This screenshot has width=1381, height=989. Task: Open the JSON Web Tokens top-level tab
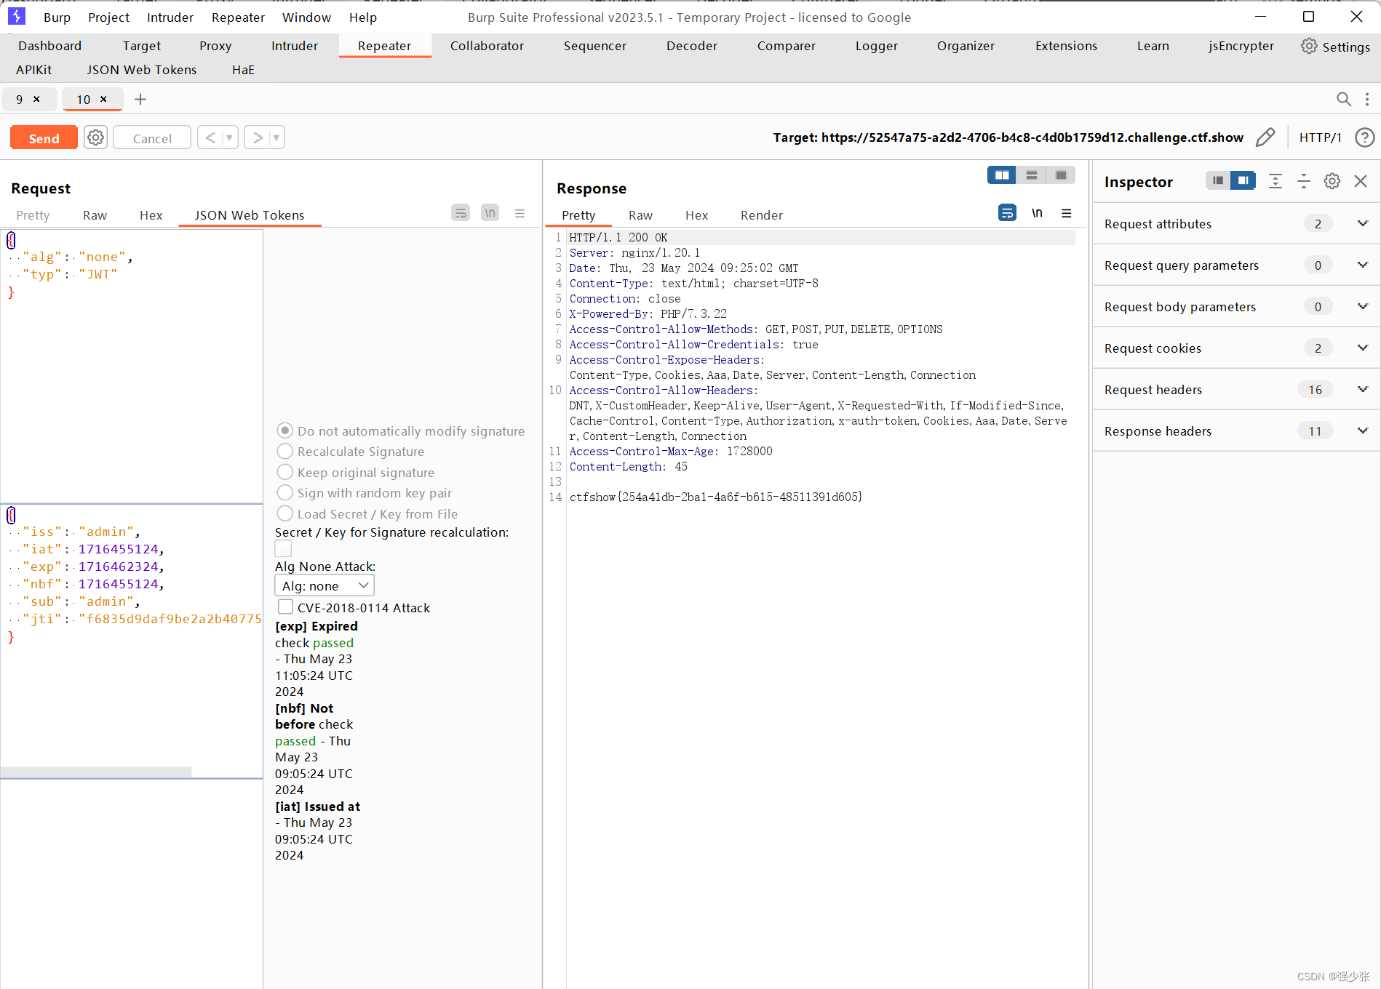coord(142,70)
